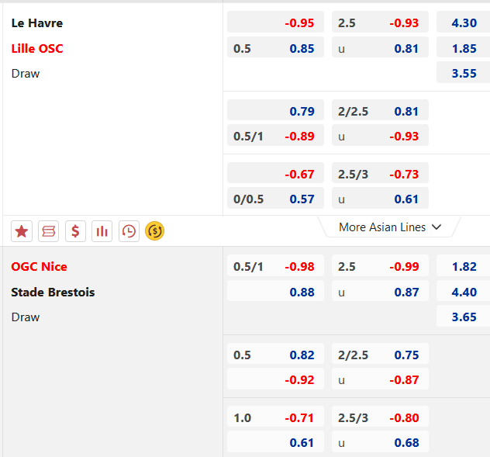The width and height of the screenshot is (490, 457).
Task: Pick over 2.5 at -0.99 for Nice match
Action: (x=380, y=265)
